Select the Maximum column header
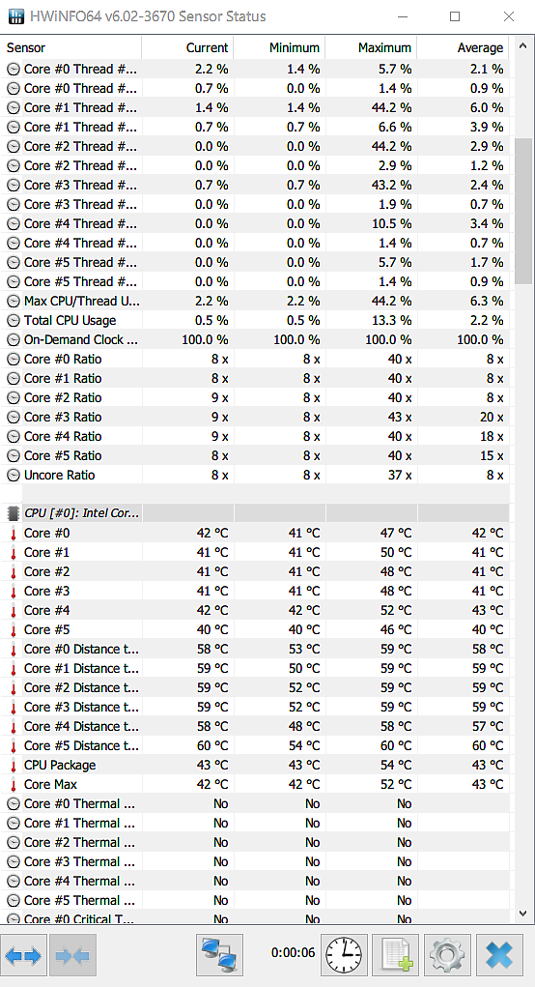Screen dimensions: 535x987 coord(371,47)
